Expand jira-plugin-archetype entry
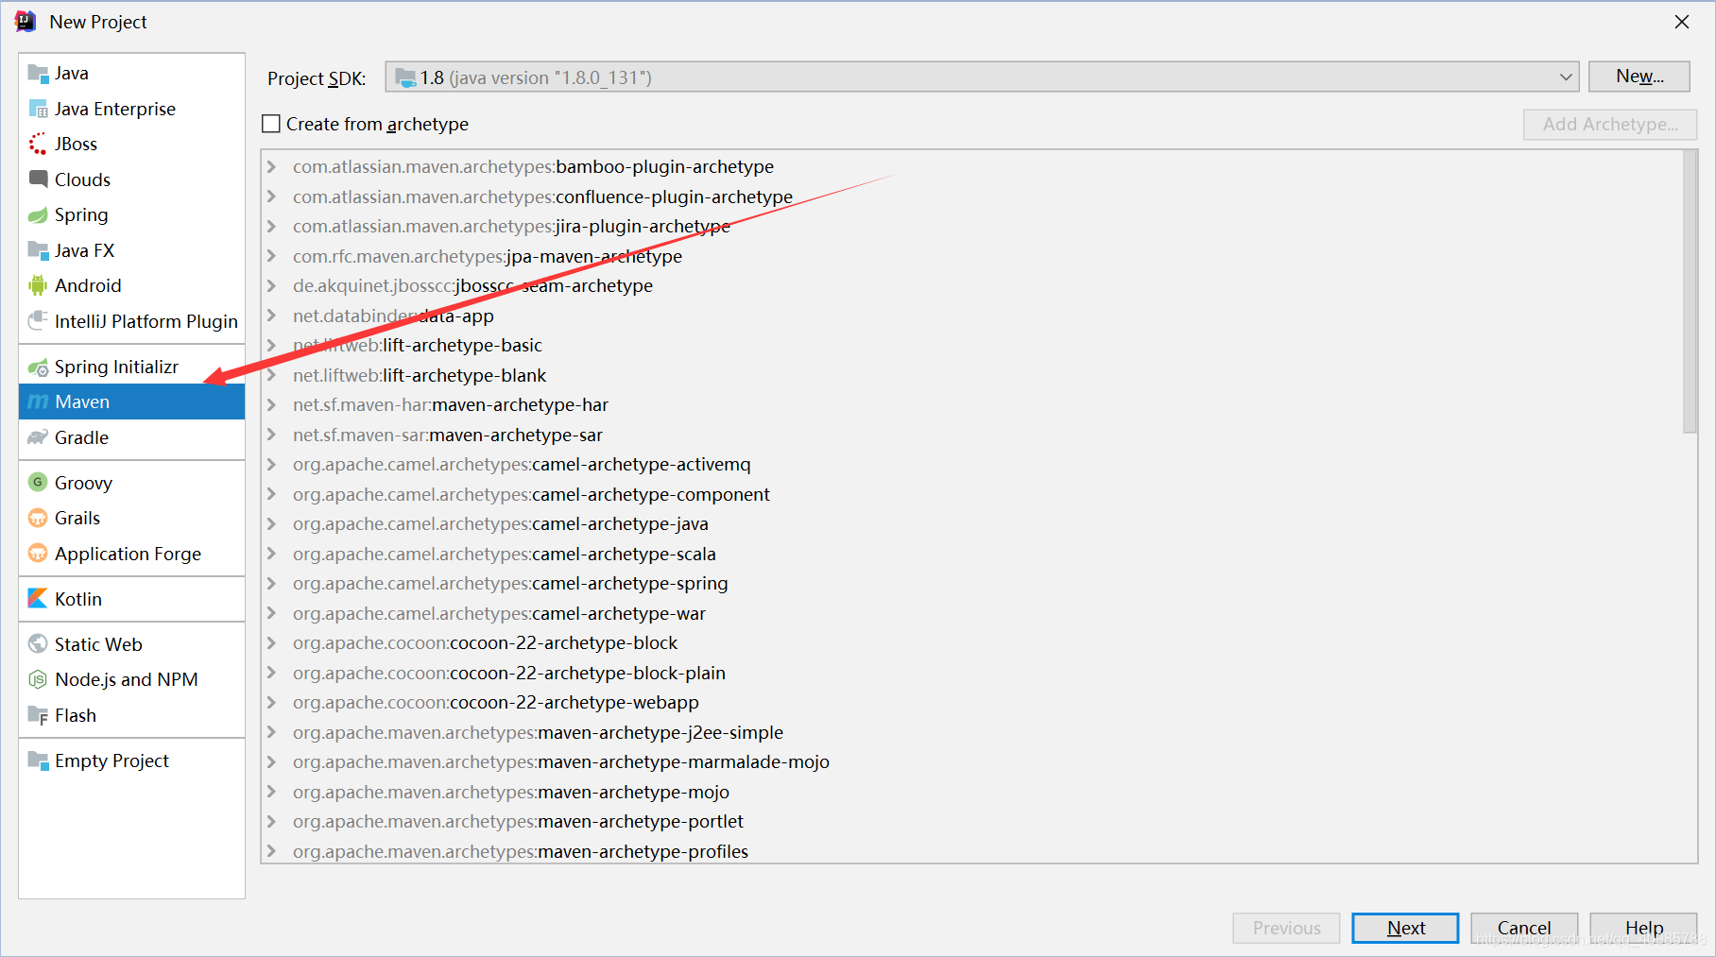Image resolution: width=1716 pixels, height=957 pixels. point(272,227)
